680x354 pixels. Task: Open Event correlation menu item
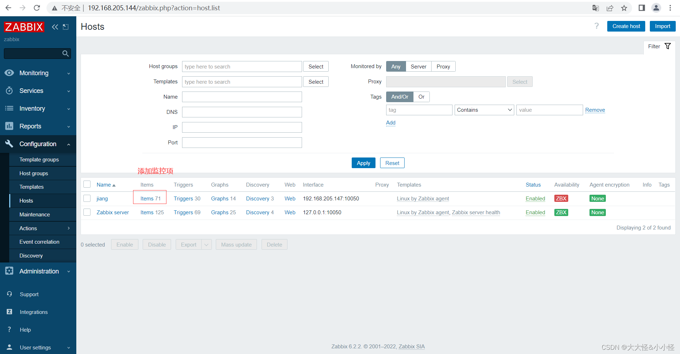pyautogui.click(x=43, y=242)
